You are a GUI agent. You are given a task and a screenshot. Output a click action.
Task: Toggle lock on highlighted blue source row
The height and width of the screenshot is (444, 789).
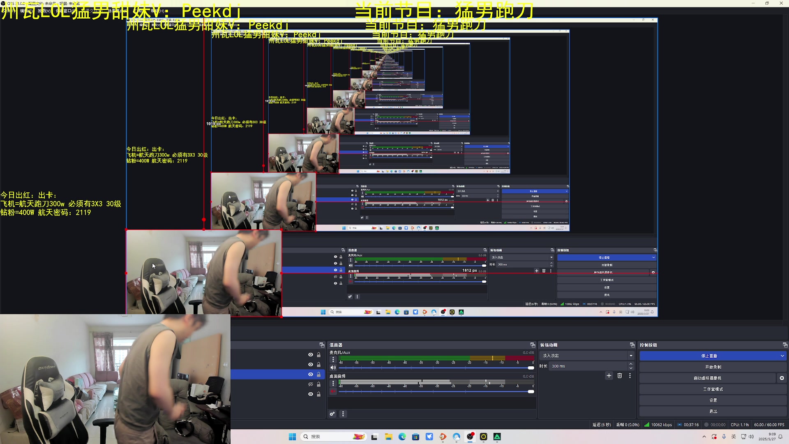point(318,375)
